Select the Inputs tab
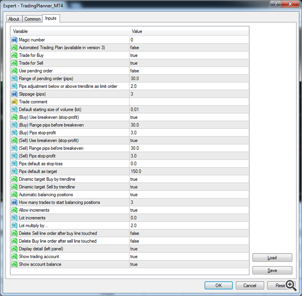 (51, 18)
